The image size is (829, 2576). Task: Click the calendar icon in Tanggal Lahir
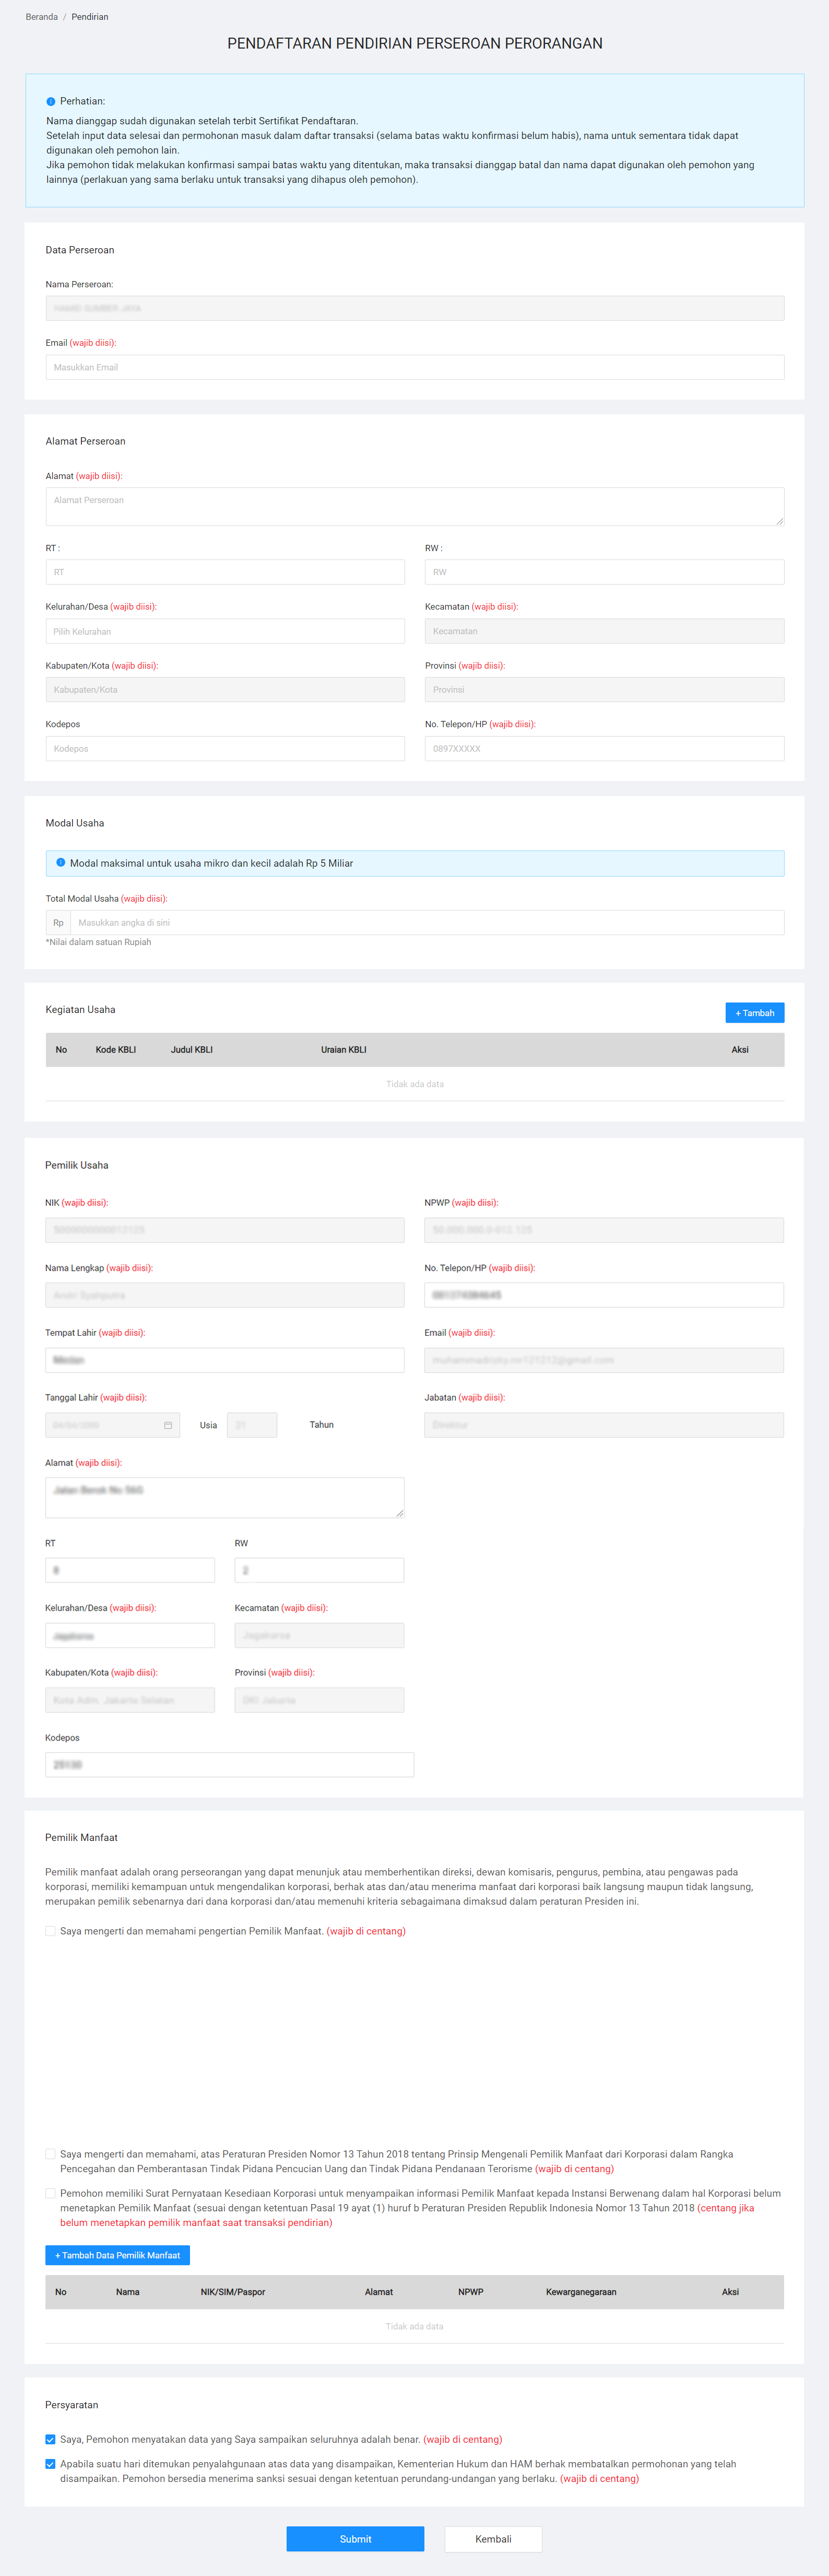[168, 1425]
